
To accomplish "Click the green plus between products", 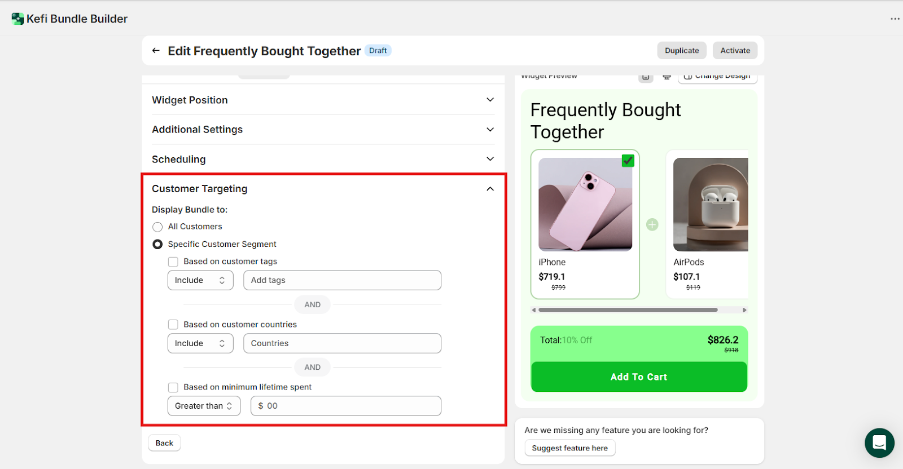I will (x=652, y=224).
